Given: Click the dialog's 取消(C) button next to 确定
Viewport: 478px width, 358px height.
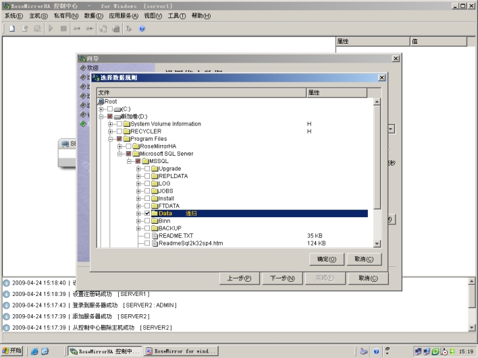Looking at the screenshot, I should tap(365, 260).
